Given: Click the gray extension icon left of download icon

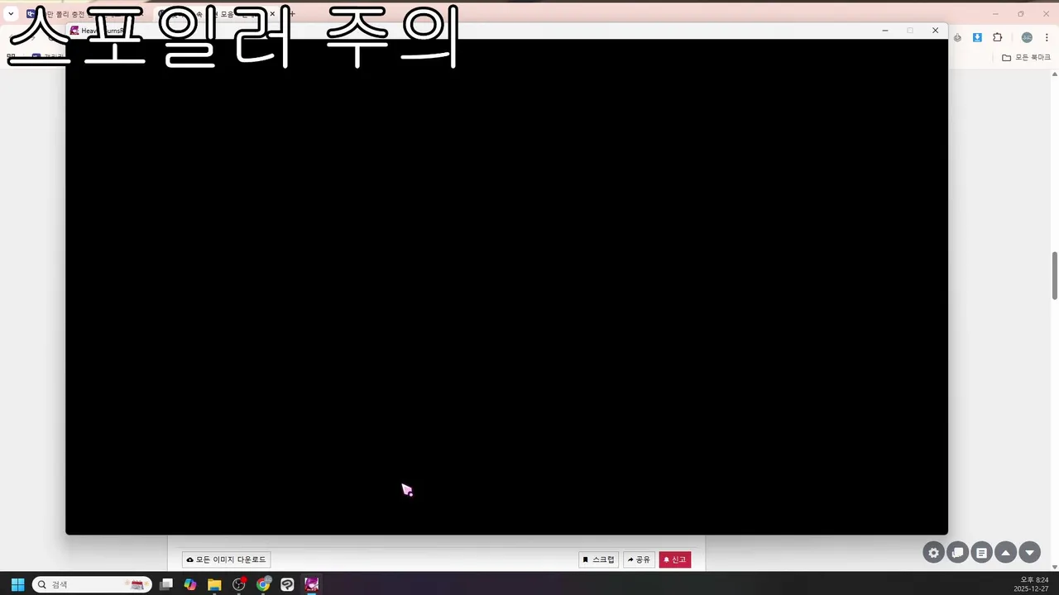Looking at the screenshot, I should 957,37.
